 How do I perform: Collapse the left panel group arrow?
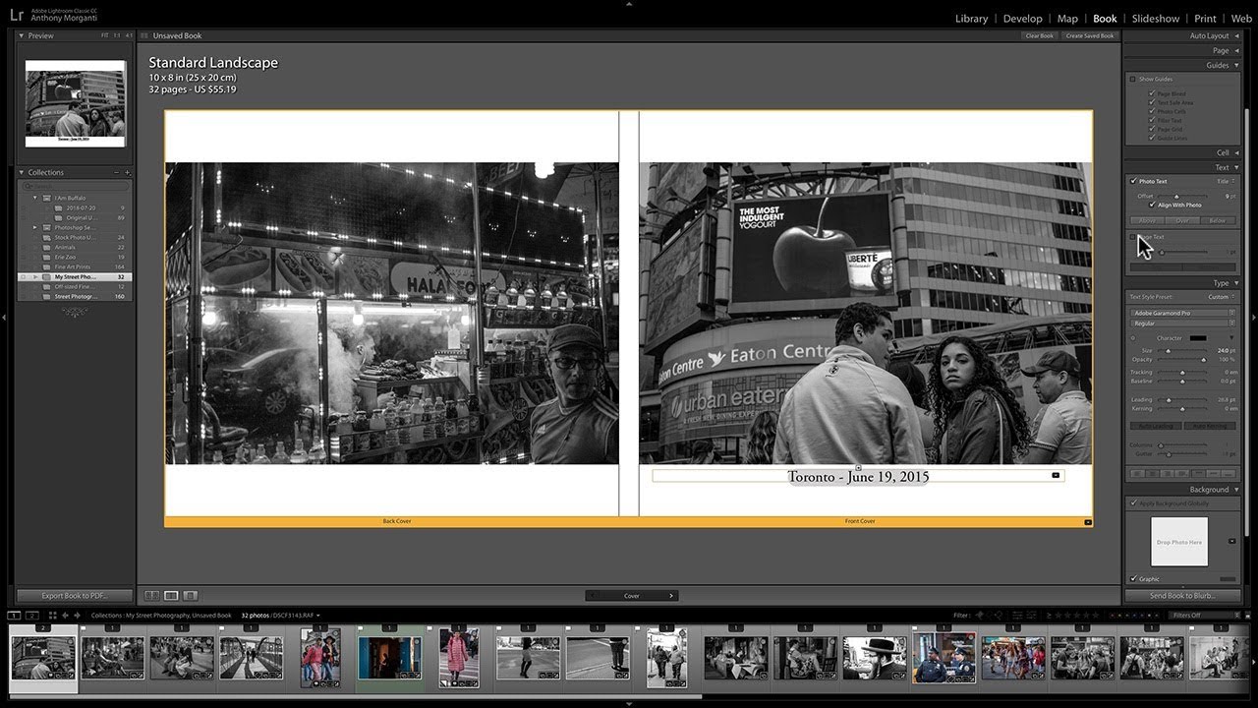pyautogui.click(x=4, y=318)
